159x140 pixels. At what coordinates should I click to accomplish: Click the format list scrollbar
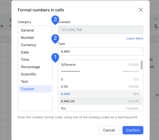coord(142,65)
